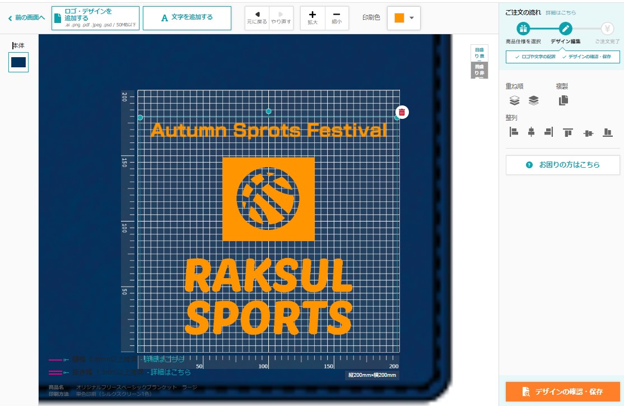
Task: Select the 本体 navy thumbnail
Action: pos(18,62)
